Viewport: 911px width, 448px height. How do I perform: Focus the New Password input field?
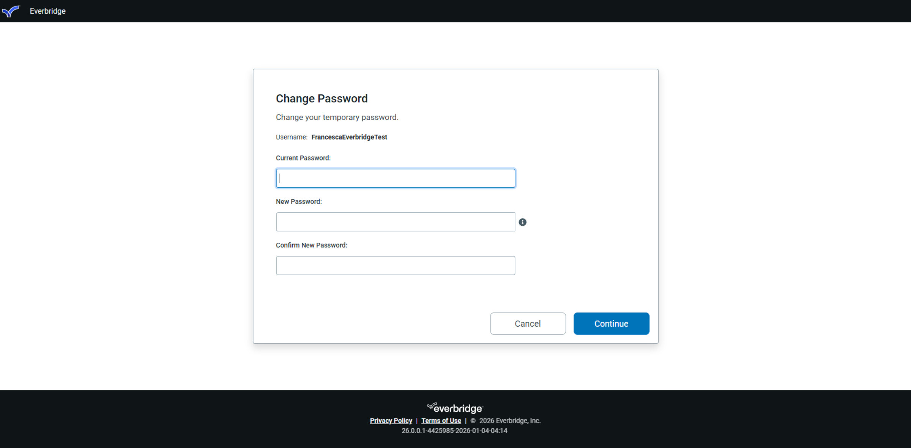396,222
